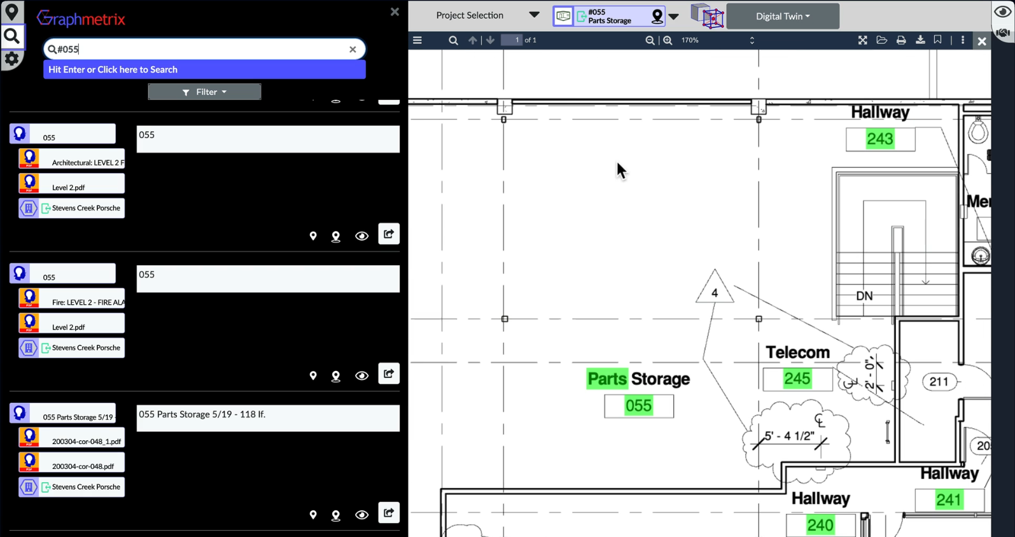Image resolution: width=1015 pixels, height=537 pixels.
Task: Open the location pin sidebar tab
Action: 11,12
